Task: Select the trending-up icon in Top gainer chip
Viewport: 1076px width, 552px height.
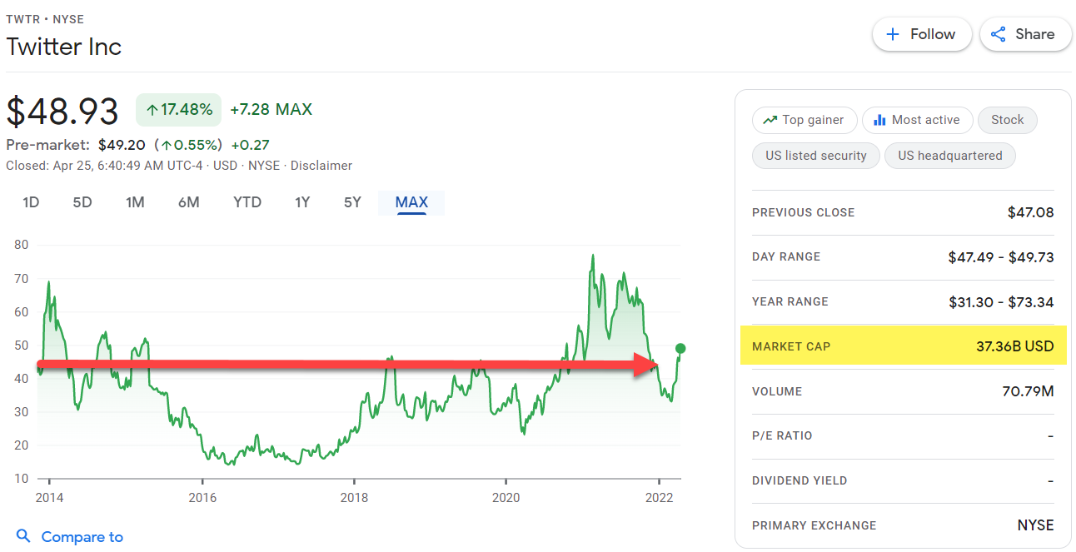Action: tap(770, 120)
